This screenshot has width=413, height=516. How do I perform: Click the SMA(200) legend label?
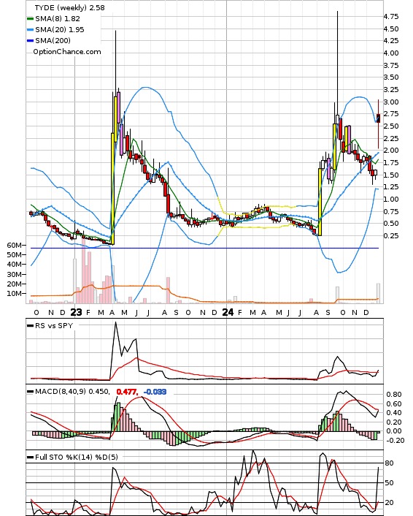tap(53, 40)
